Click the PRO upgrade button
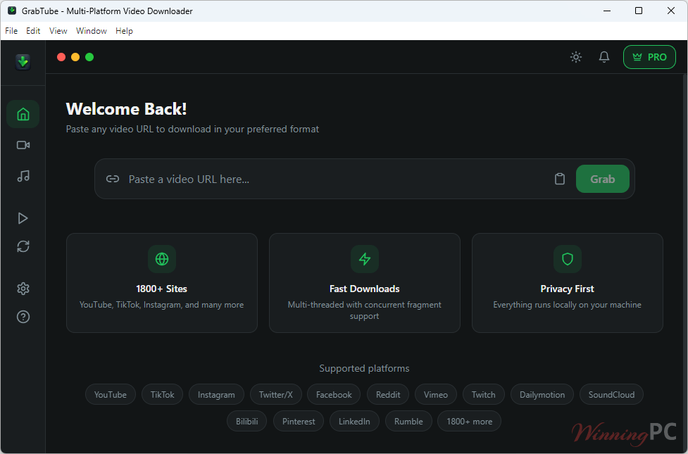 [649, 57]
